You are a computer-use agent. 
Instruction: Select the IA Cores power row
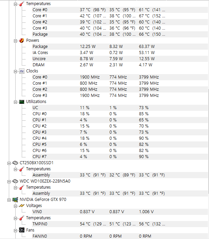pos(40,53)
